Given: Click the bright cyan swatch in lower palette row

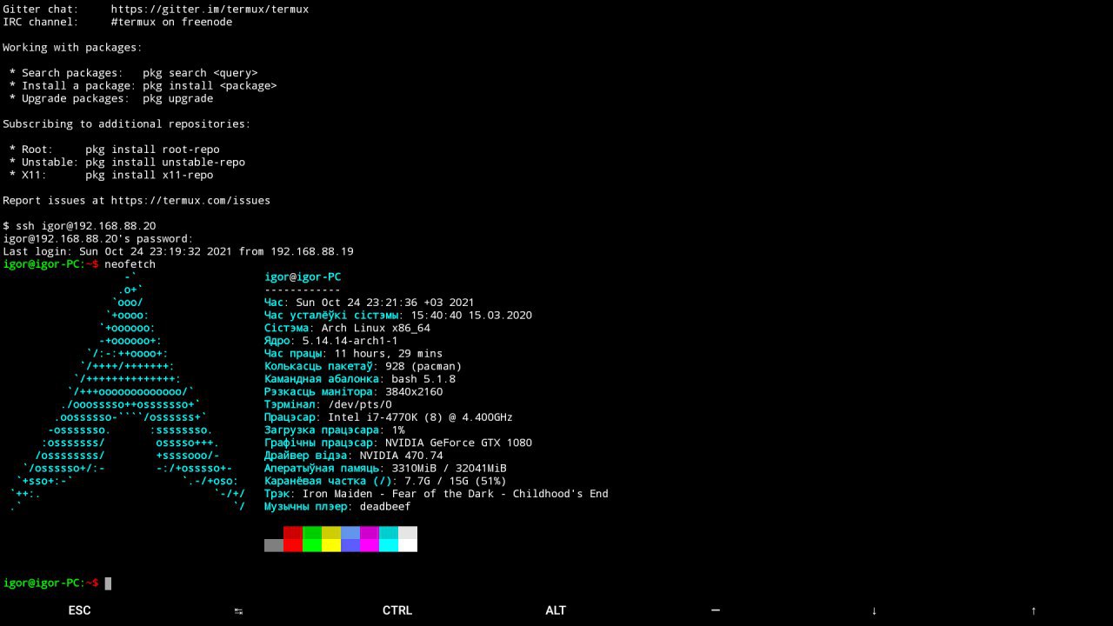Looking at the screenshot, I should [389, 545].
